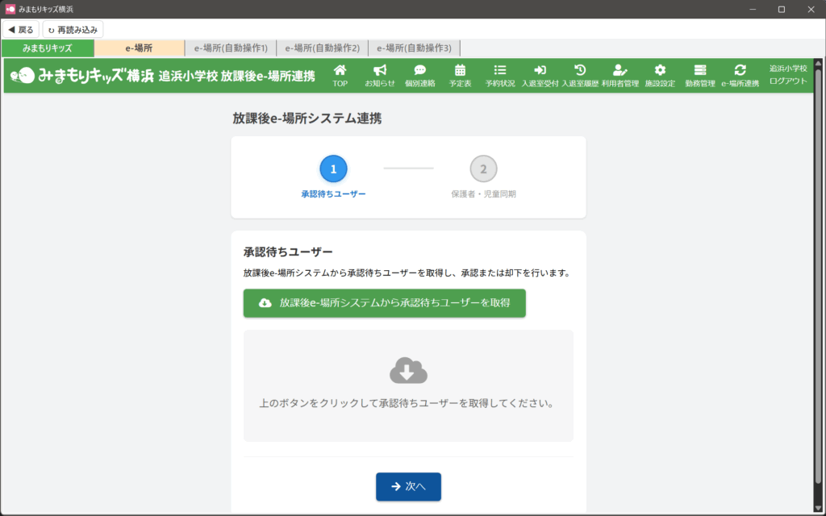
Task: Open 利用者管理 user icon
Action: [619, 71]
